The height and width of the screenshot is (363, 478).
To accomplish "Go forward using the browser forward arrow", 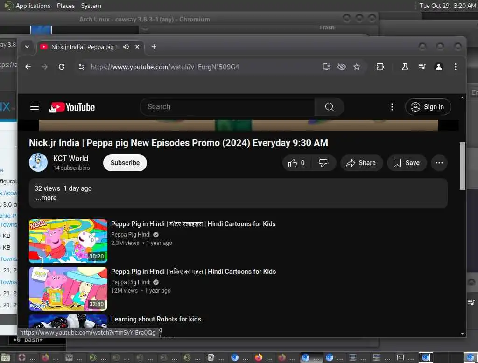I will click(x=45, y=67).
